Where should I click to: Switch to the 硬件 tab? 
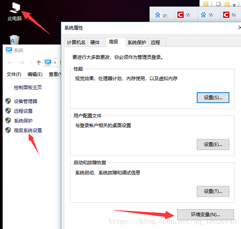(x=95, y=43)
